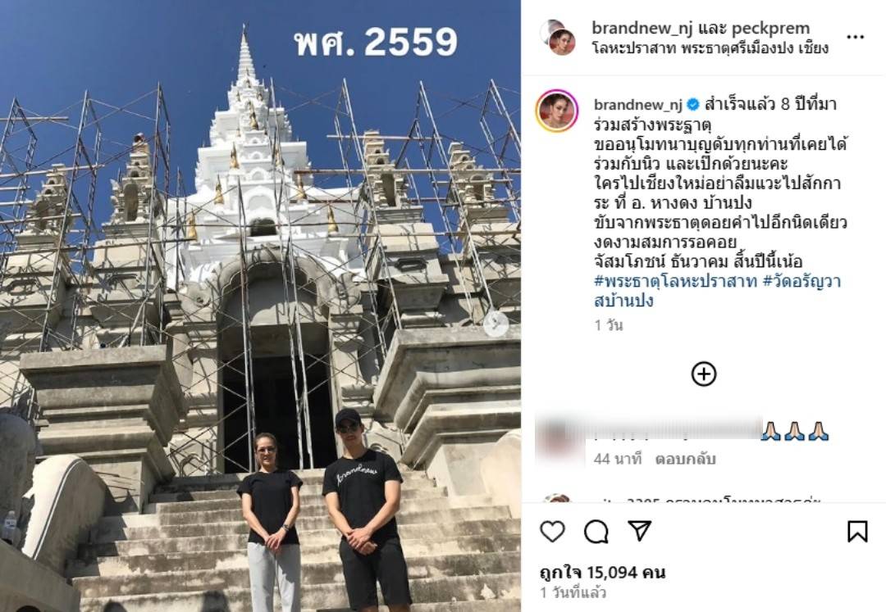
Task: Click the brandnew_nj username in the caption
Action: (x=638, y=104)
